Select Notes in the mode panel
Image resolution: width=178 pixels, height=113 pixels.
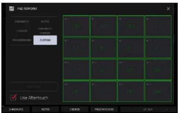point(45,22)
